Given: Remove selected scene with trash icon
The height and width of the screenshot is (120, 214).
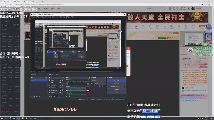Looking at the screenshot, I should pos(34,96).
